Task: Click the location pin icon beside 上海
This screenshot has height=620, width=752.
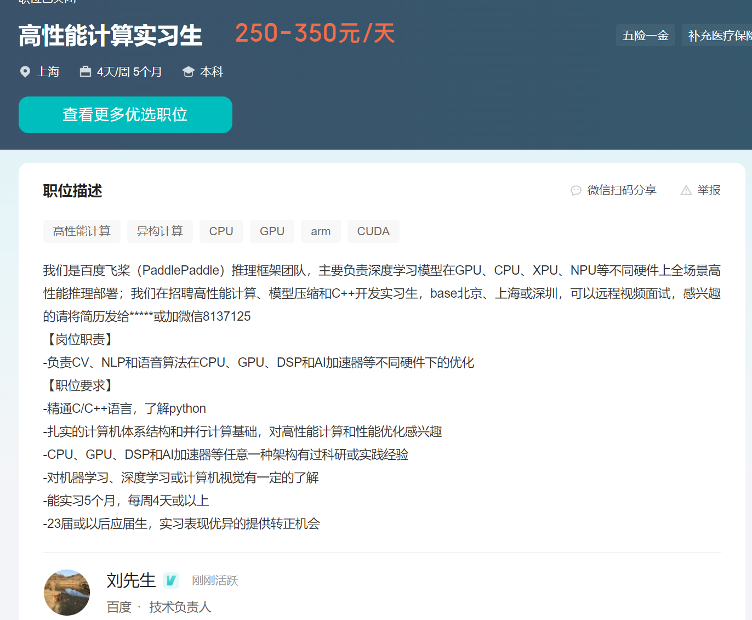Action: [25, 72]
